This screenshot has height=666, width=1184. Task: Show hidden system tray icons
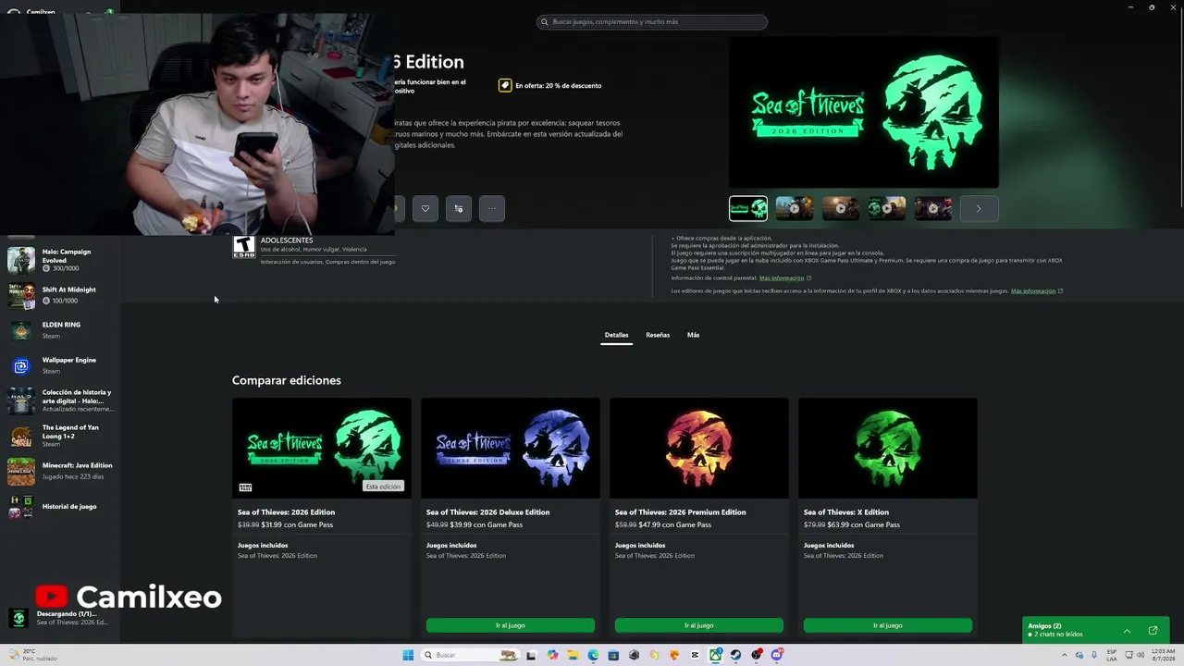[1064, 655]
